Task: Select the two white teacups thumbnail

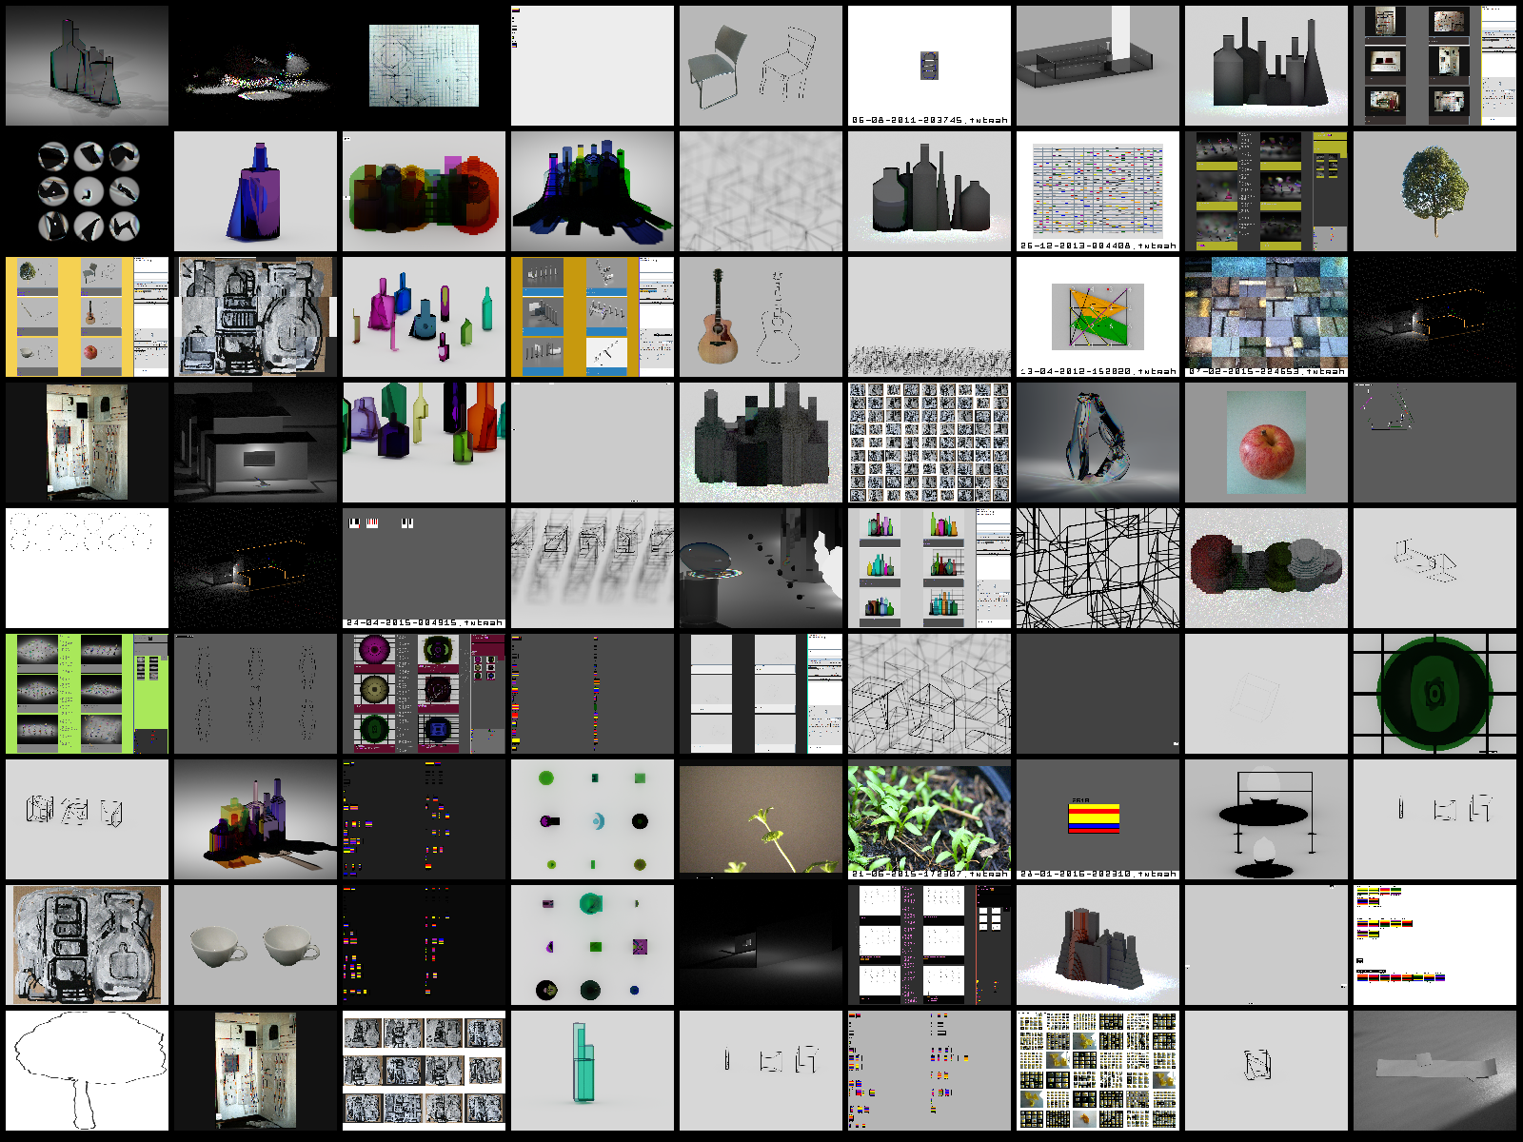Action: tap(255, 945)
